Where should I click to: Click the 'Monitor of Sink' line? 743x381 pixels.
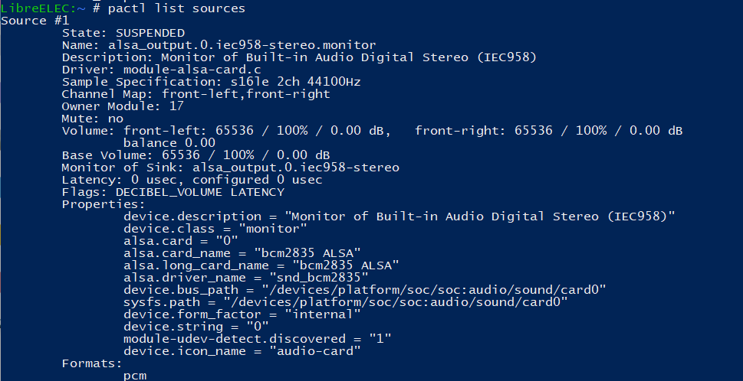230,167
